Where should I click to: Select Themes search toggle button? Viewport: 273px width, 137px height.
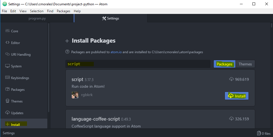click(245, 64)
